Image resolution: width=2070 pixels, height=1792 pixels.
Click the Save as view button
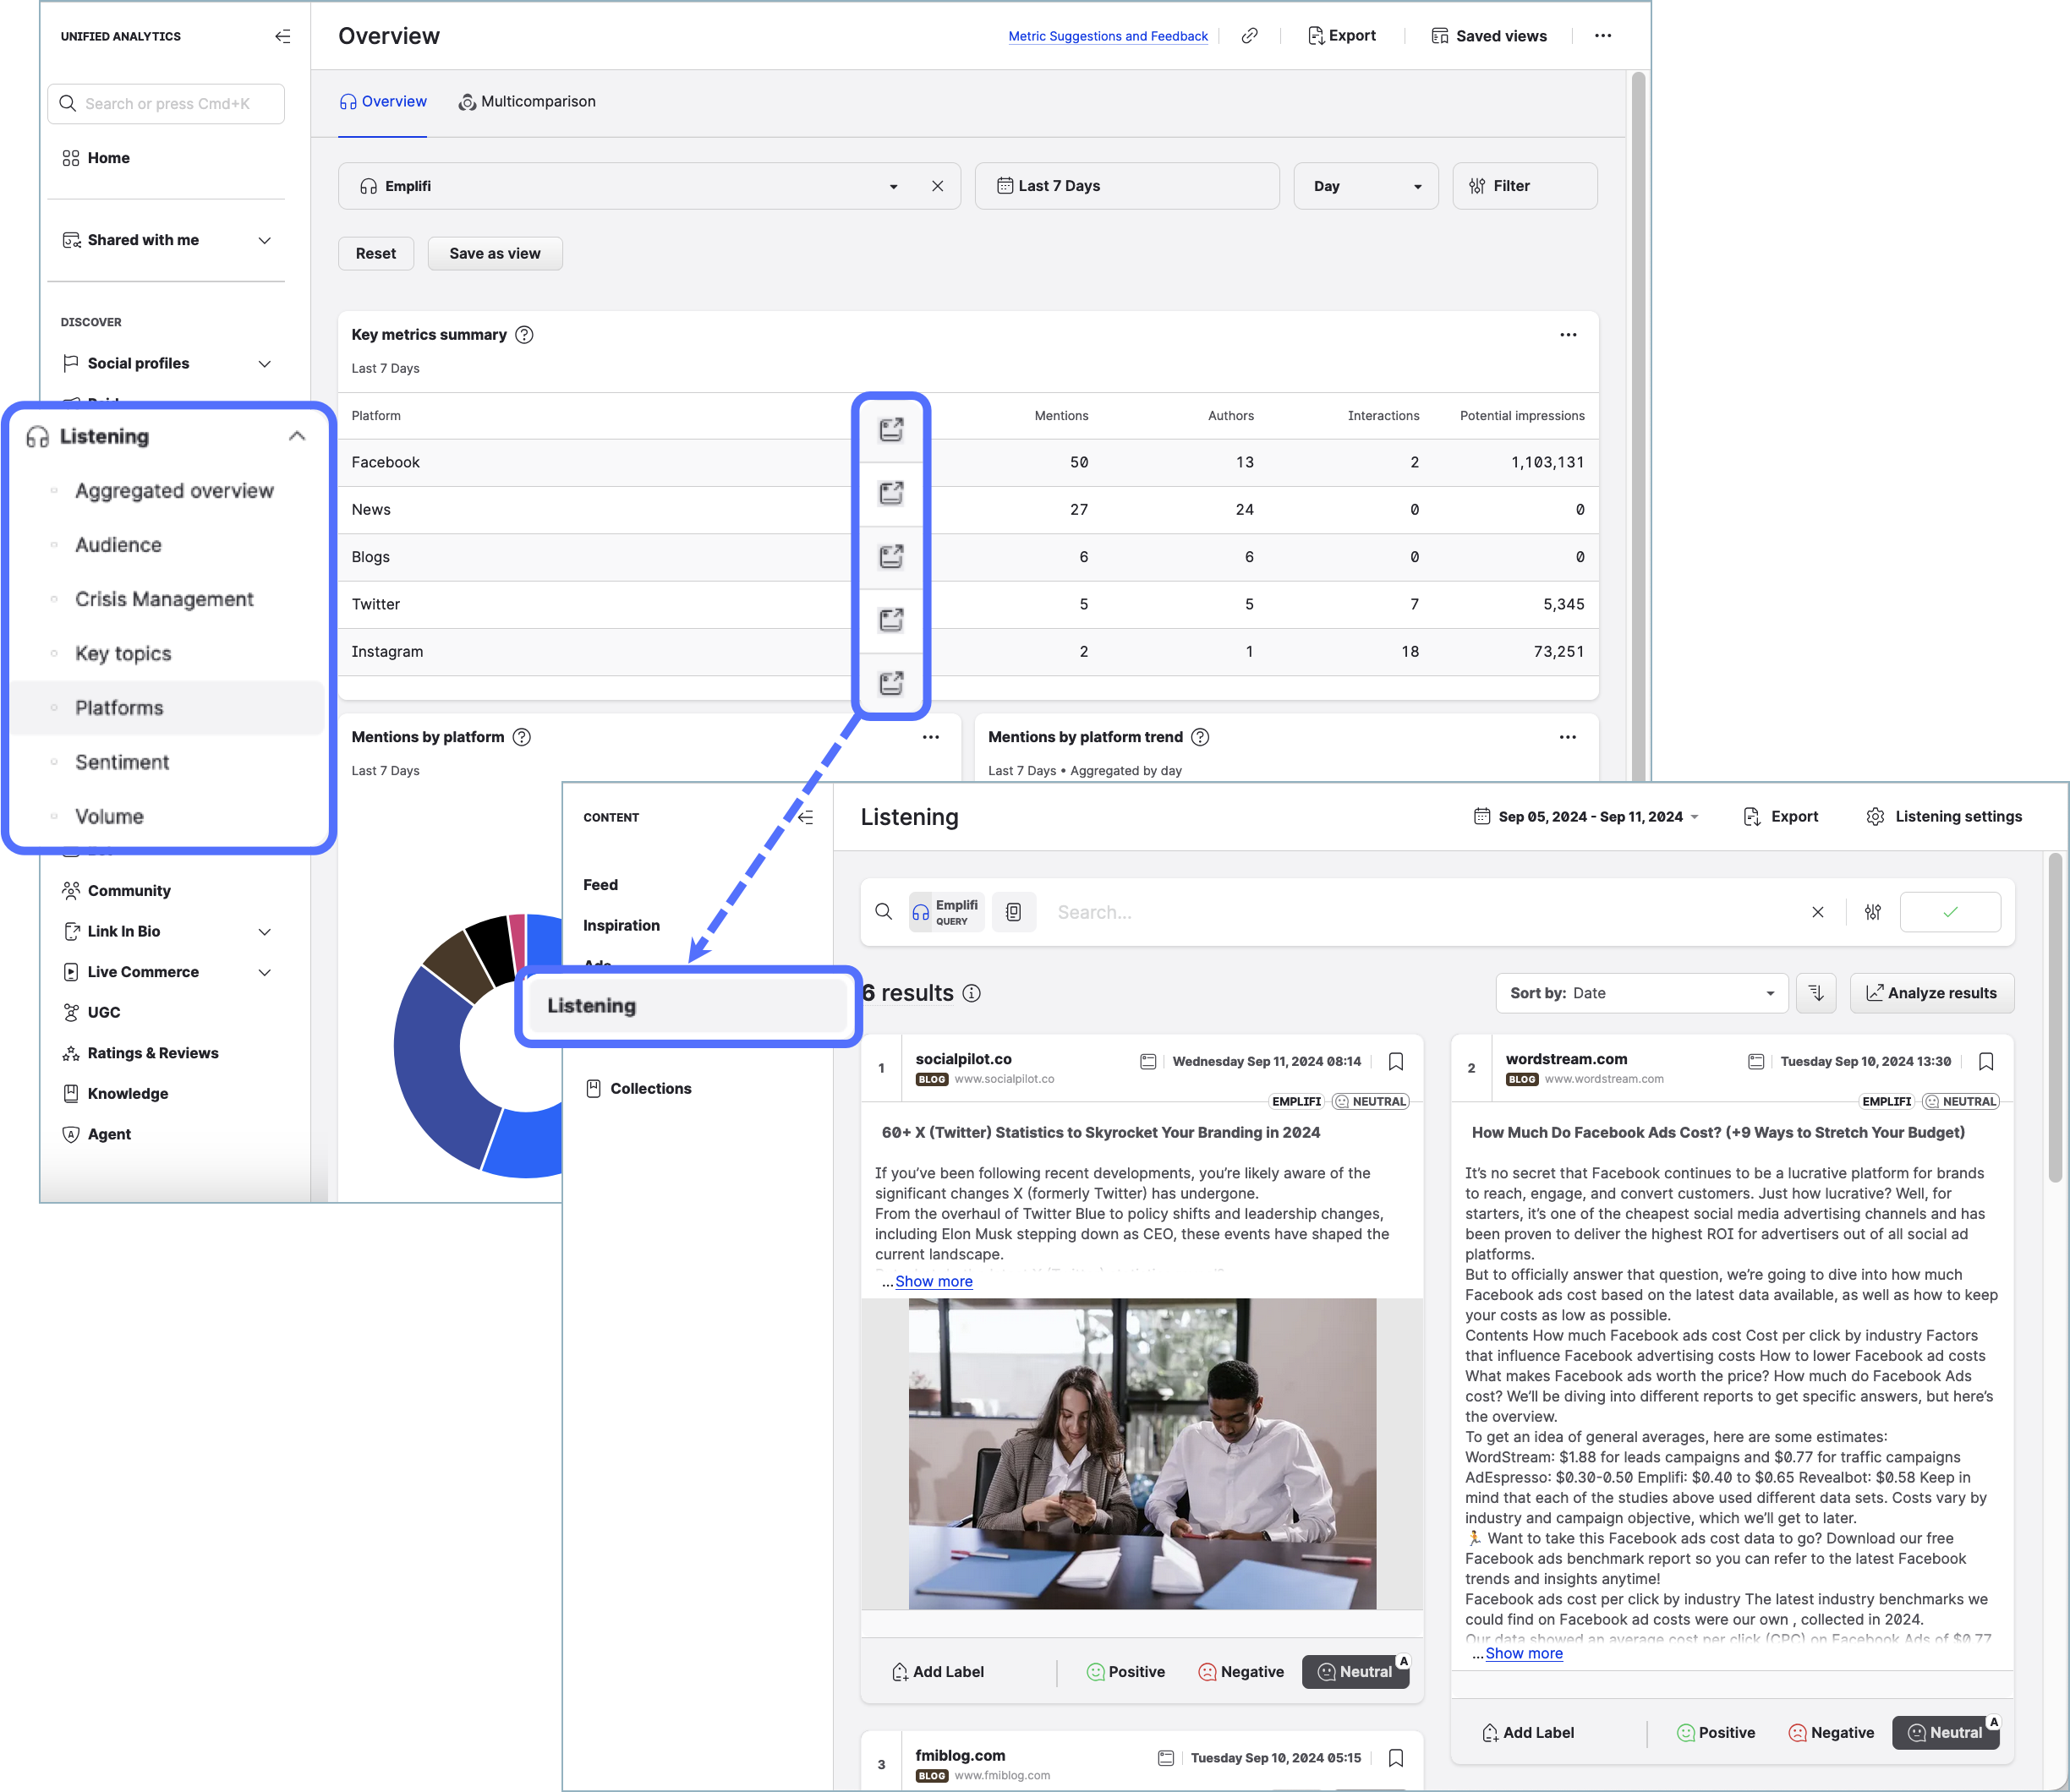tap(494, 254)
